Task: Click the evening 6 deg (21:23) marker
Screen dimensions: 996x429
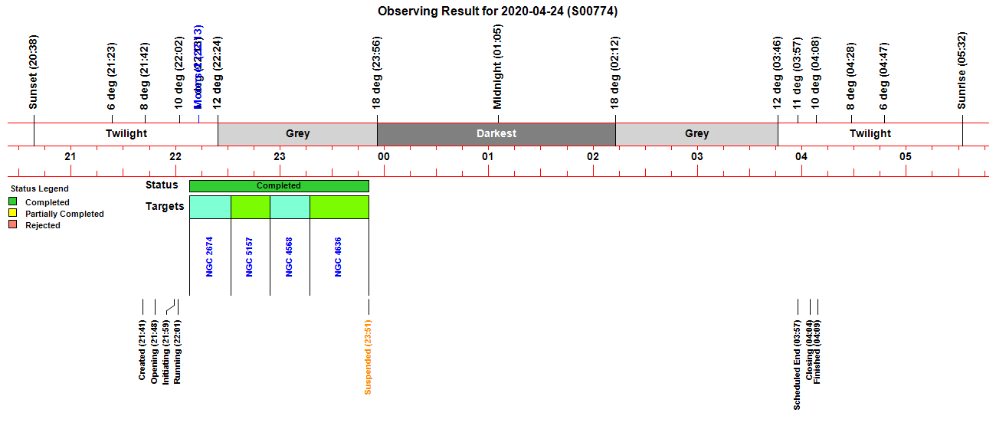Action: pyautogui.click(x=112, y=77)
